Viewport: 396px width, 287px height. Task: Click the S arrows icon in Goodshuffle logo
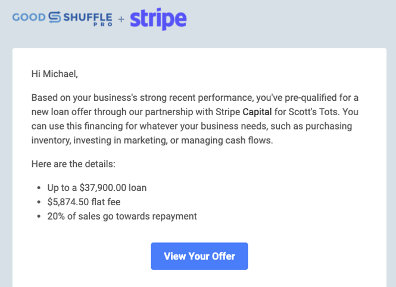click(55, 17)
